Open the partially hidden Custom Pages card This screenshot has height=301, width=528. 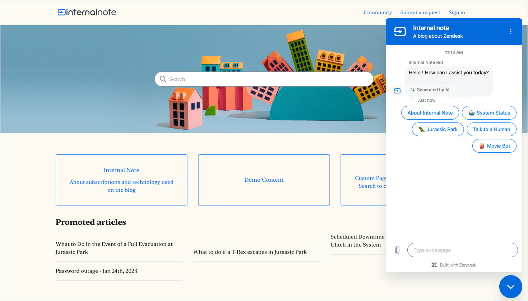click(x=363, y=180)
